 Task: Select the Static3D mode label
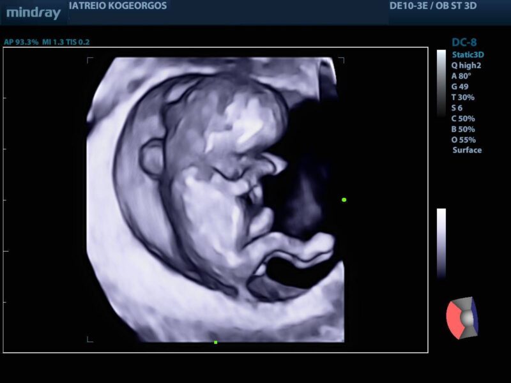pos(468,55)
